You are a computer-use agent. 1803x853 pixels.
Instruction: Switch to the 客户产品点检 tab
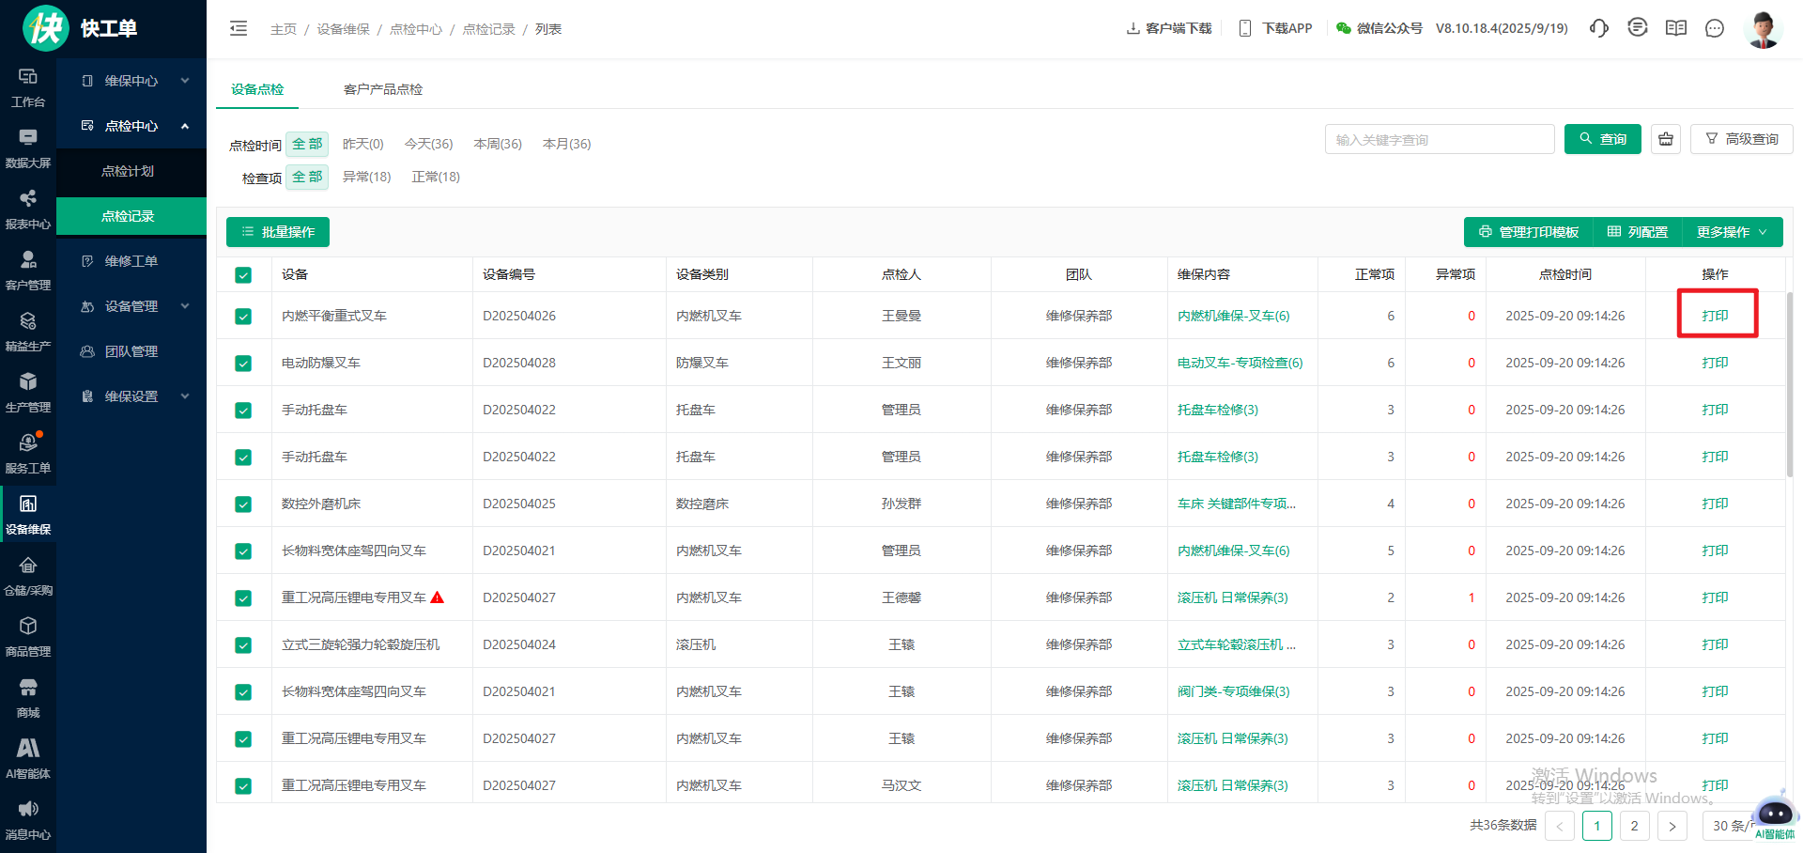click(x=382, y=89)
